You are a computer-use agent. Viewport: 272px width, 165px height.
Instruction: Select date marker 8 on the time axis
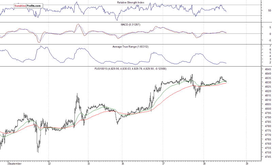(x=204, y=163)
